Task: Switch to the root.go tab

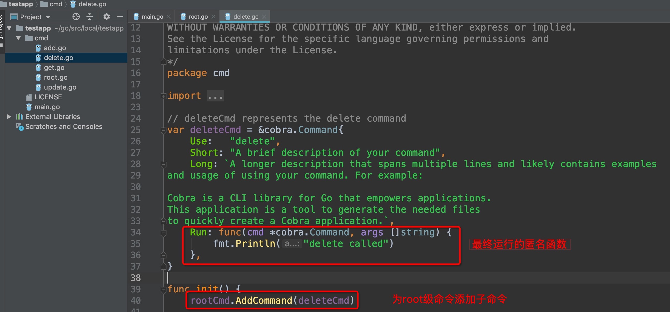Action: pyautogui.click(x=198, y=17)
